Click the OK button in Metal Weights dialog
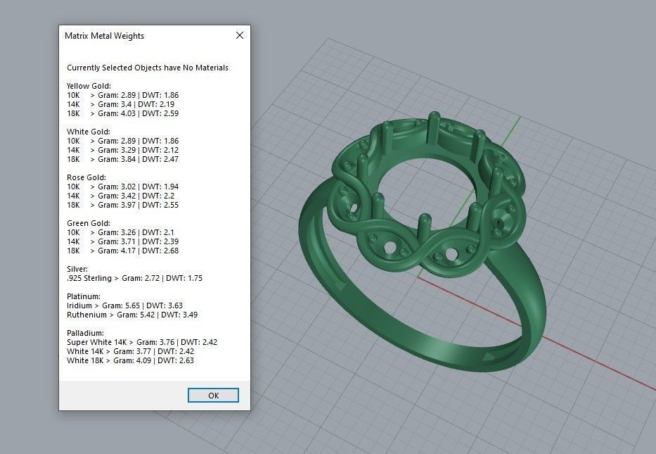The height and width of the screenshot is (454, 656). tap(213, 396)
